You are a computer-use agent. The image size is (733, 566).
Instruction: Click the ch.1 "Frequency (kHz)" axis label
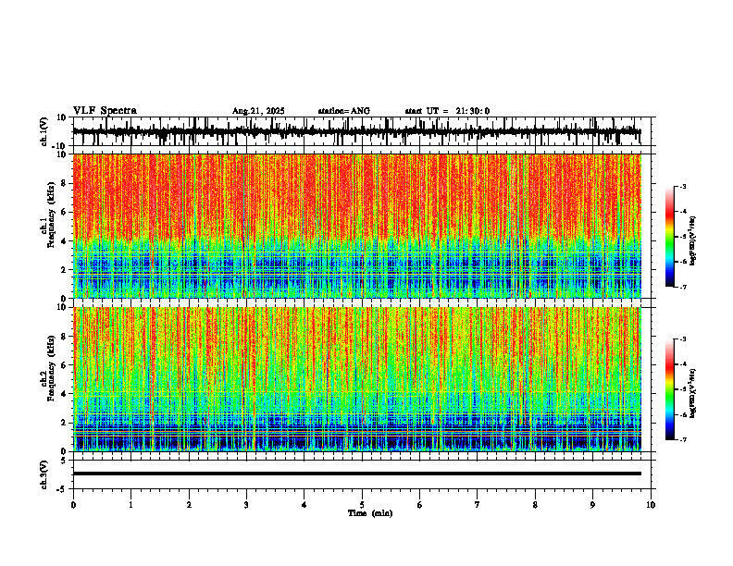pyautogui.click(x=50, y=215)
